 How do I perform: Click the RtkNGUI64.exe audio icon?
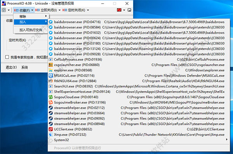pyautogui.click(x=51, y=81)
